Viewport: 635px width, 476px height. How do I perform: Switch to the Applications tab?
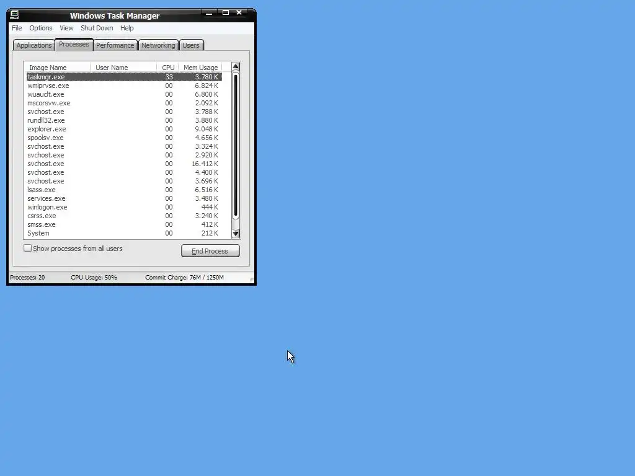34,45
